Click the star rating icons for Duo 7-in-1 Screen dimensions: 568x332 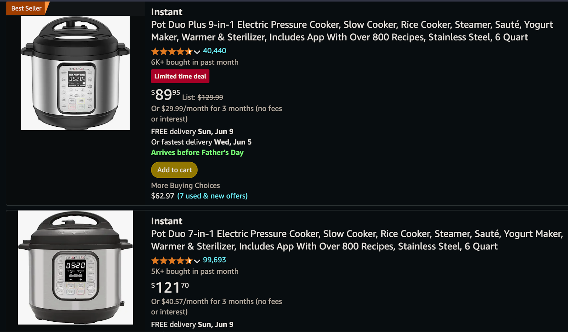coord(172,261)
